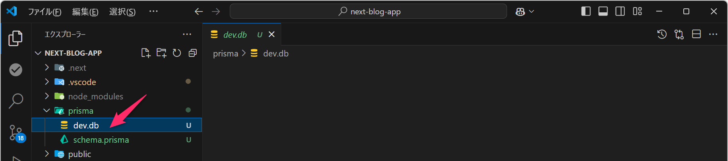
Task: Click the New Folder icon in explorer
Action: click(161, 53)
